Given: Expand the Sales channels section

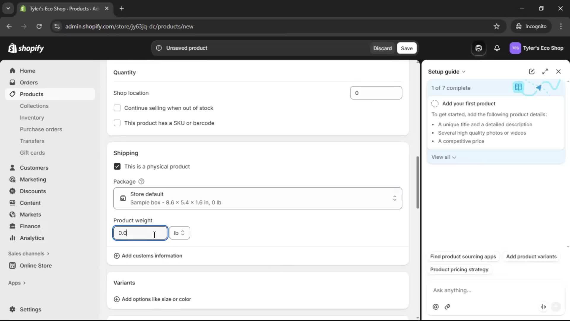Looking at the screenshot, I should (x=28, y=254).
